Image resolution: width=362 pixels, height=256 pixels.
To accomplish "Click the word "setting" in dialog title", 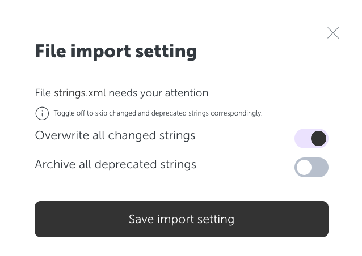I will coord(166,52).
